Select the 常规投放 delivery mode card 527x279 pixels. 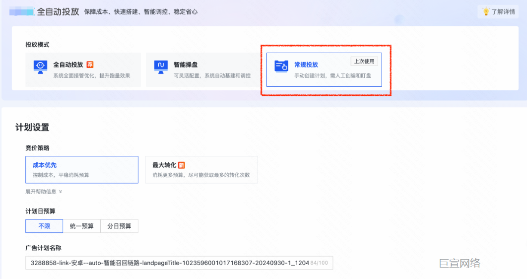(x=324, y=70)
